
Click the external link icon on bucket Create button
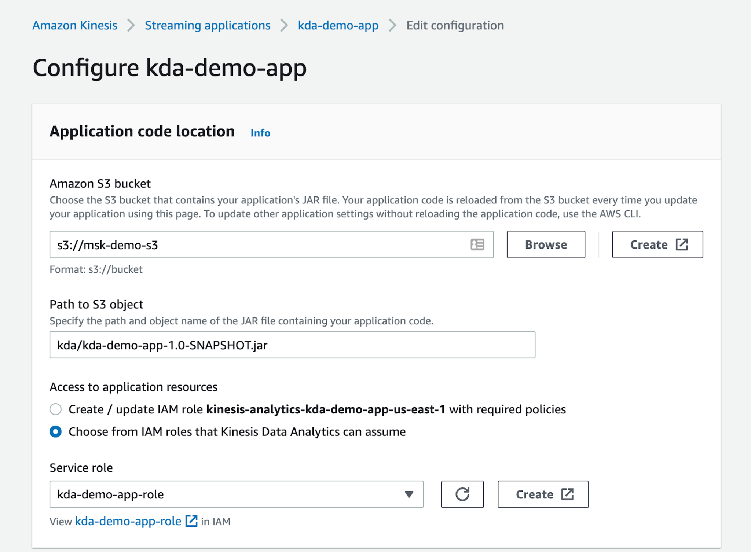682,244
